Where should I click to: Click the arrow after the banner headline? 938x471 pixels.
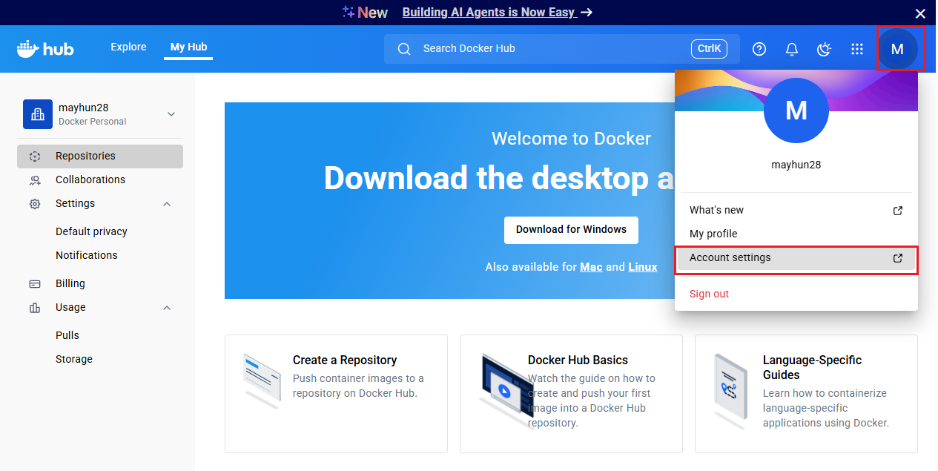tap(586, 13)
